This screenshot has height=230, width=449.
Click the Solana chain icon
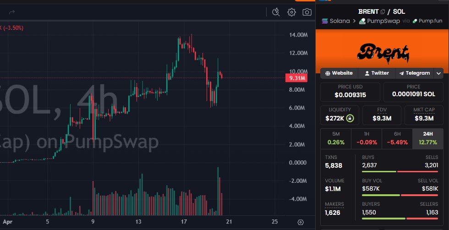(326, 21)
